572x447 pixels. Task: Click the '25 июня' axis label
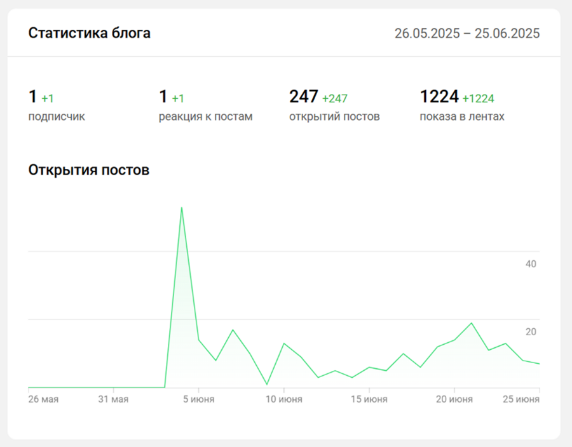tap(521, 399)
